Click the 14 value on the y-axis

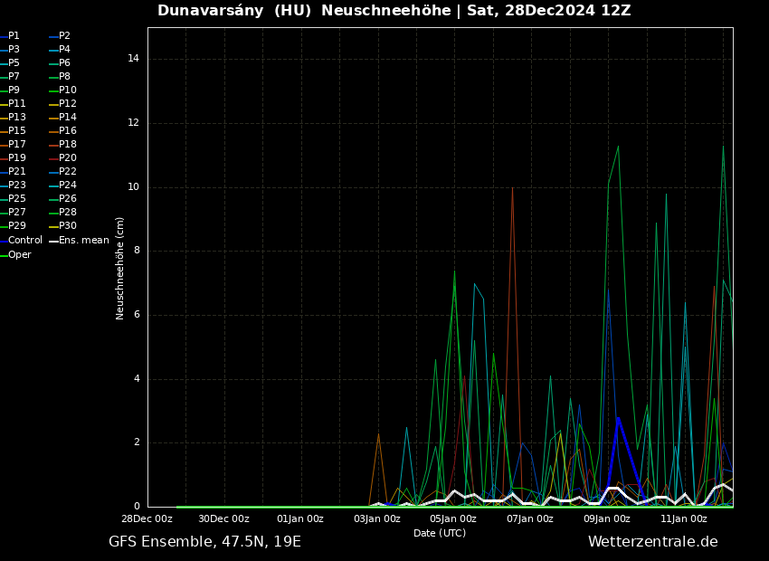point(133,59)
